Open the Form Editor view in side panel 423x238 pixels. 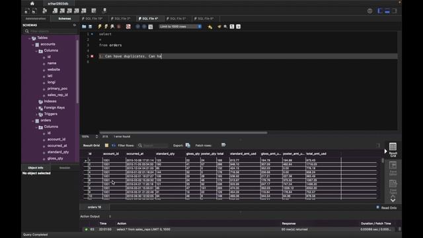[x=393, y=169]
